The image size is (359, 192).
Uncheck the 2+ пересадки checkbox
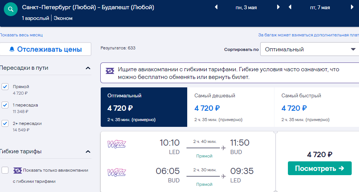coord(5,123)
